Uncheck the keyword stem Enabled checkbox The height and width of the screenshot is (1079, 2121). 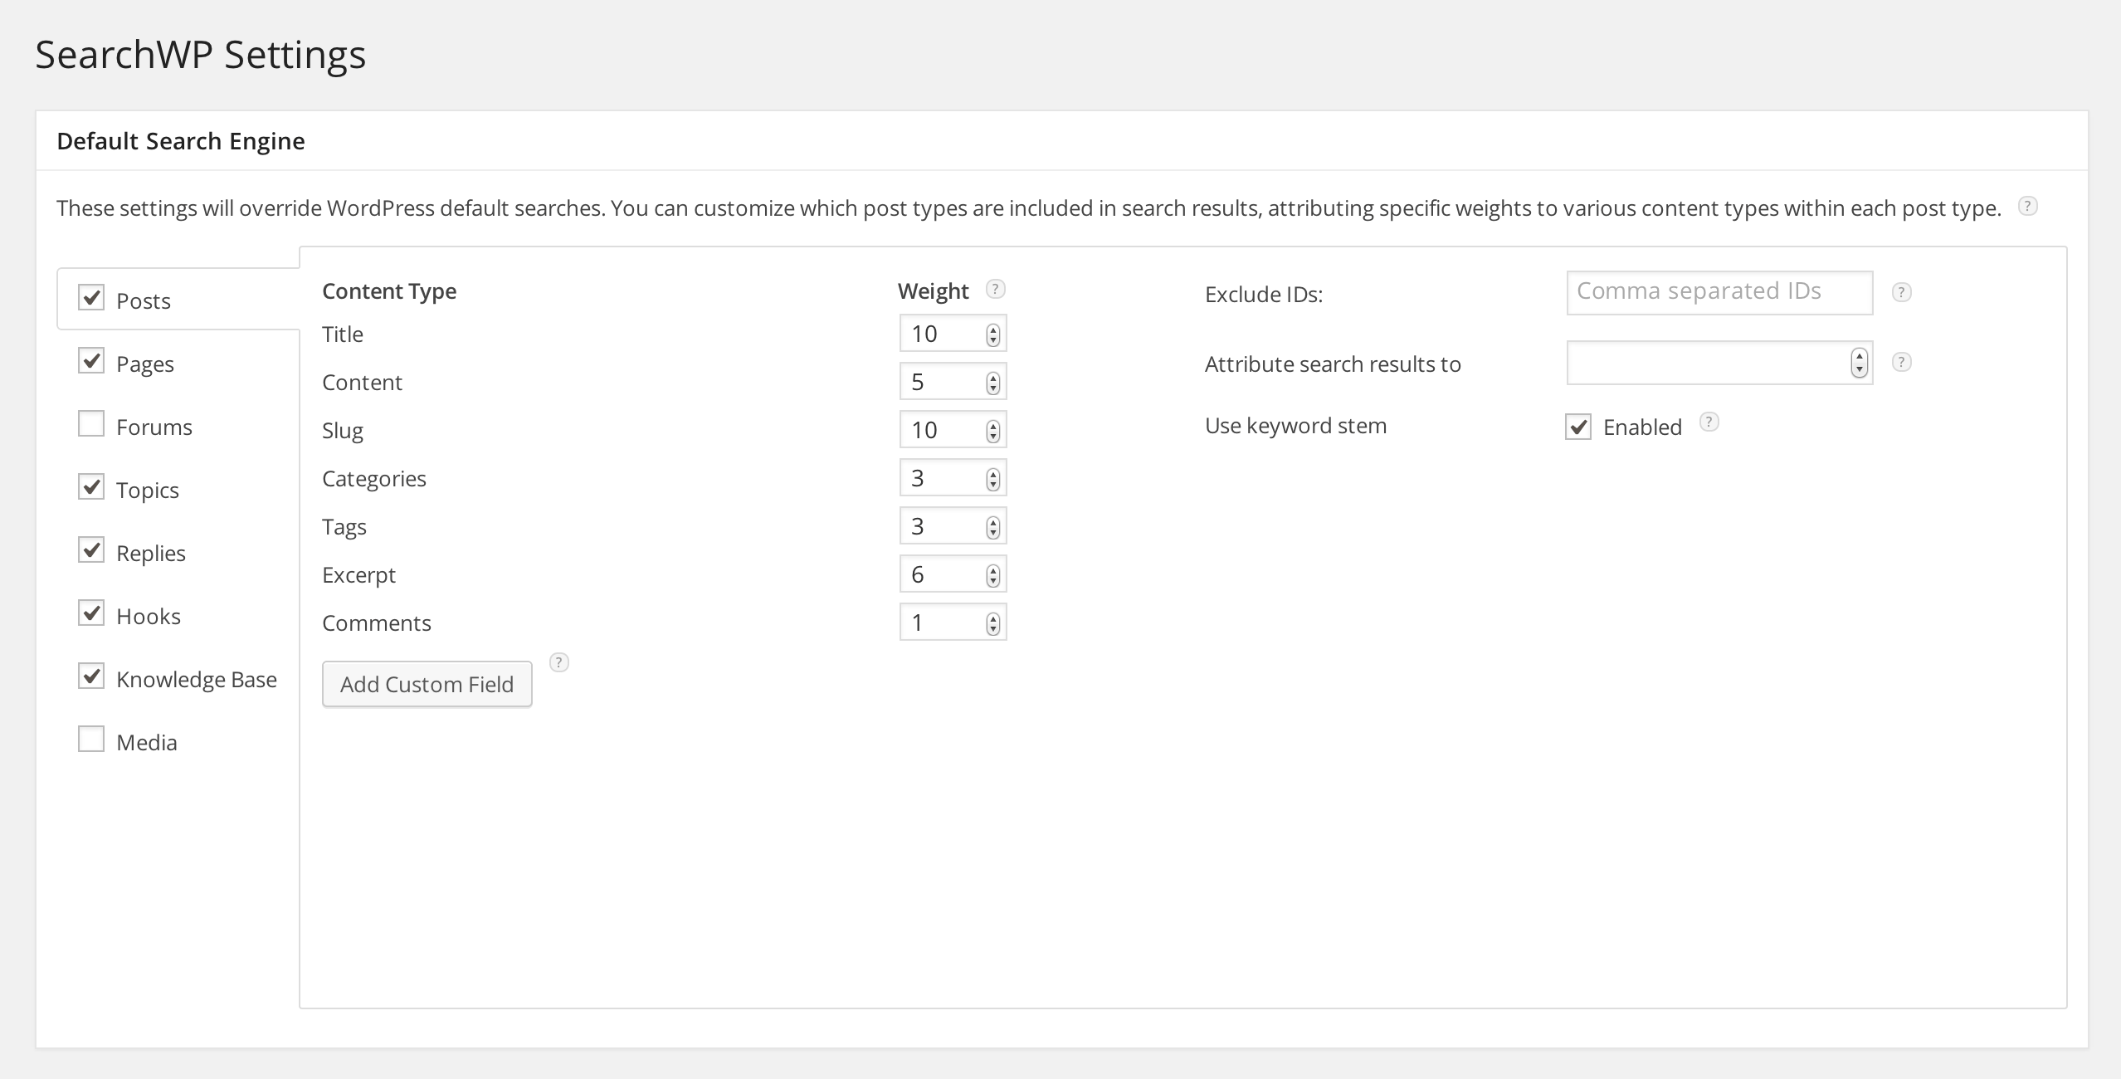(1577, 427)
